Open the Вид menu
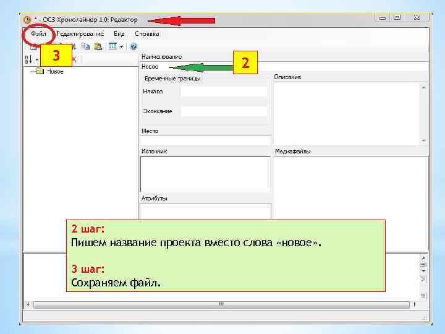445x334 pixels. click(119, 34)
